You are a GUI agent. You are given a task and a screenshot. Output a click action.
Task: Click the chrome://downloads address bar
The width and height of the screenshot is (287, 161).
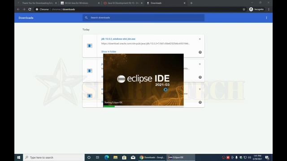(x=137, y=9)
